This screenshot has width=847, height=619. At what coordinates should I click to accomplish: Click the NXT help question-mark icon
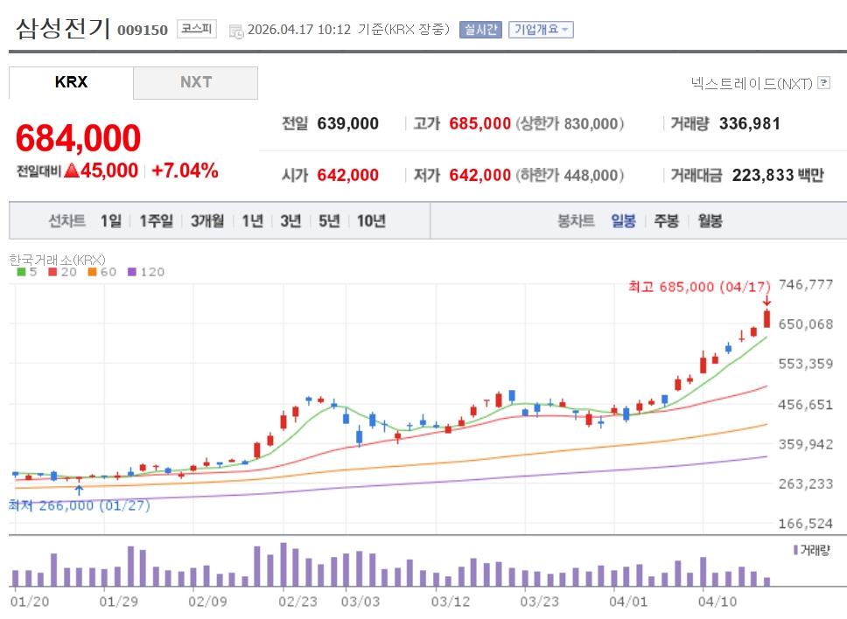823,83
